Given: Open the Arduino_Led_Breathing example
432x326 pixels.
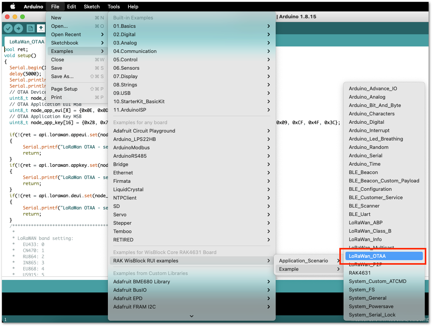Looking at the screenshot, I should (x=384, y=139).
